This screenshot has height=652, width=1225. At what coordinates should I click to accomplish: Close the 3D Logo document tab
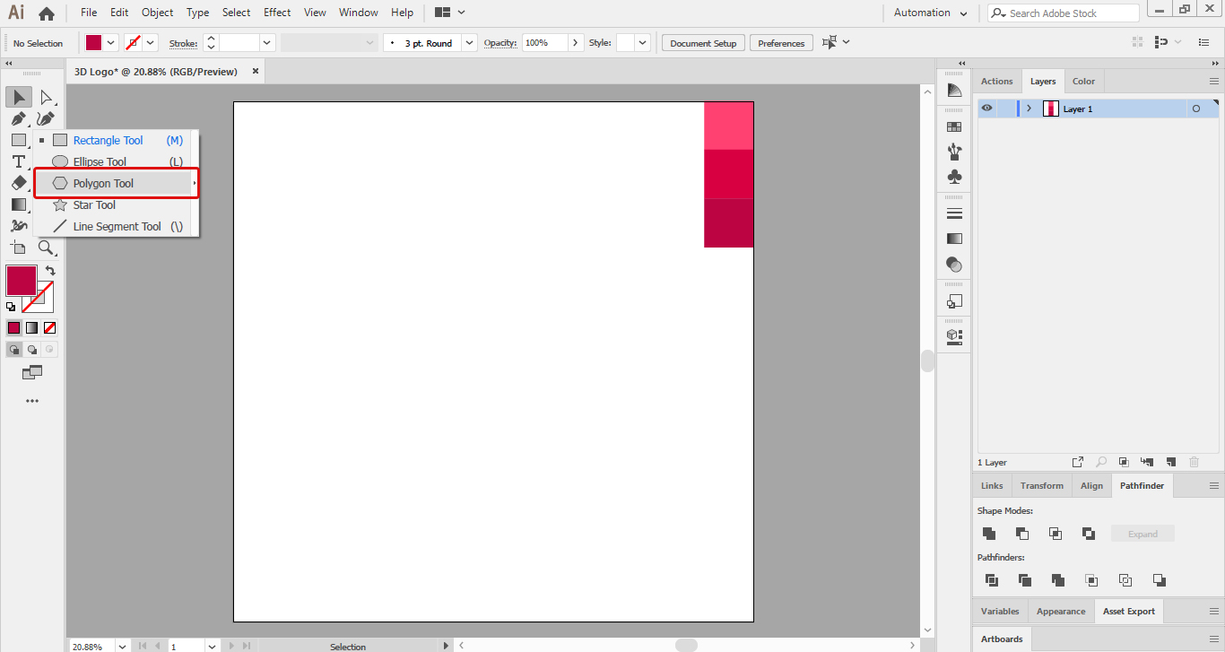256,71
